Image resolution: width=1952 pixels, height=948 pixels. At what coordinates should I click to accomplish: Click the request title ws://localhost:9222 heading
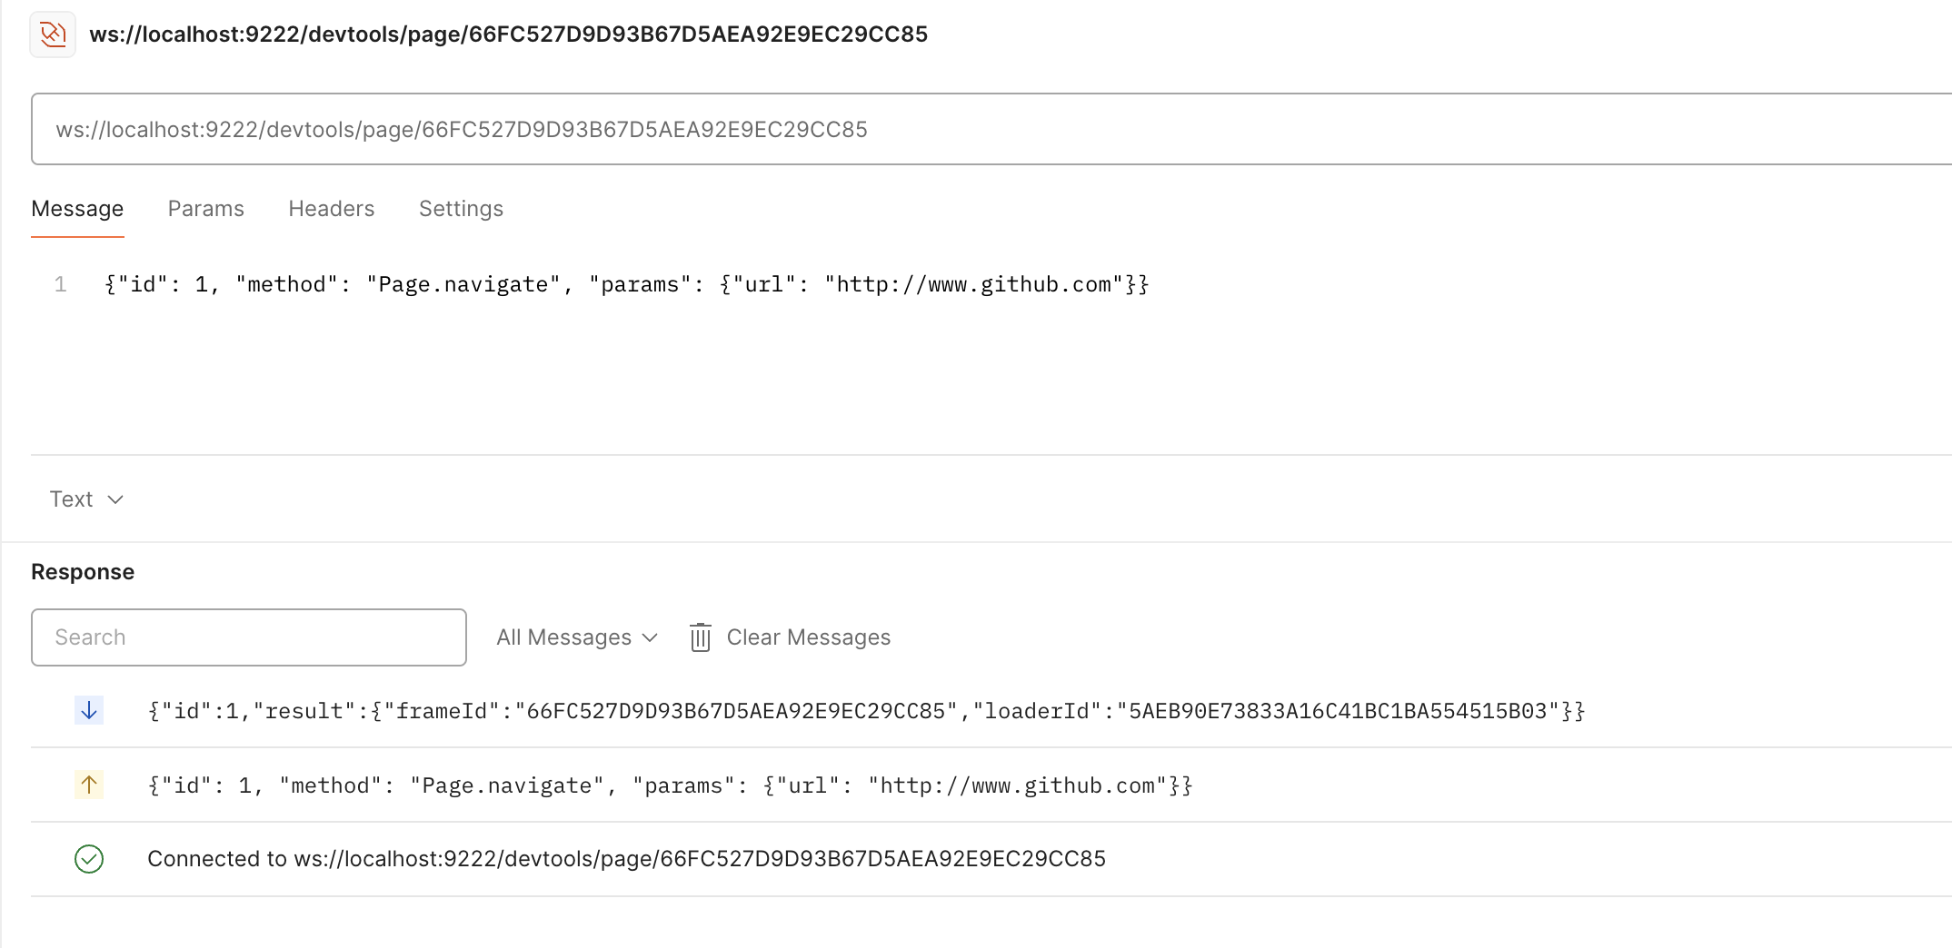click(509, 35)
